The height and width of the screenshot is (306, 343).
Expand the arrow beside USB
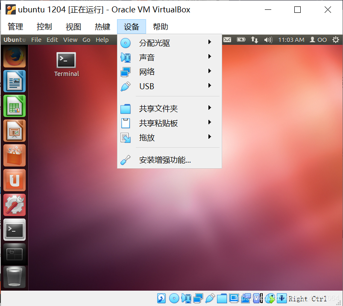coord(210,85)
